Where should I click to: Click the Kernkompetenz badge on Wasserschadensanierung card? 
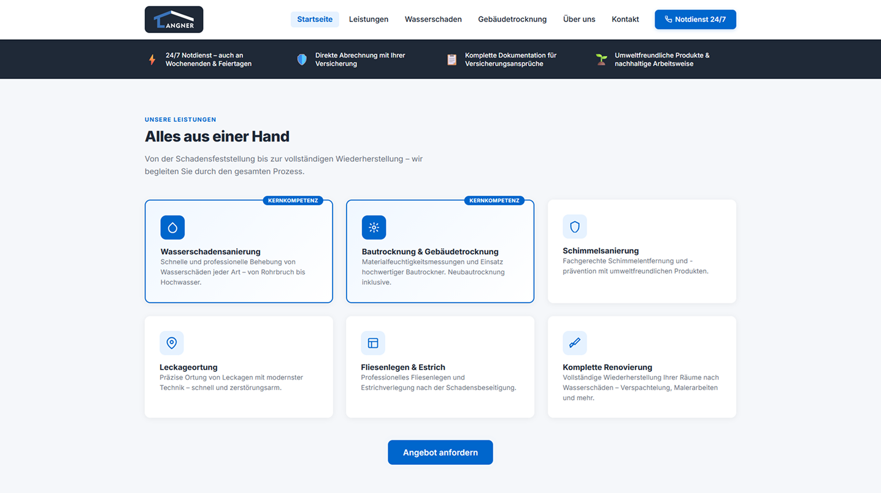[293, 200]
